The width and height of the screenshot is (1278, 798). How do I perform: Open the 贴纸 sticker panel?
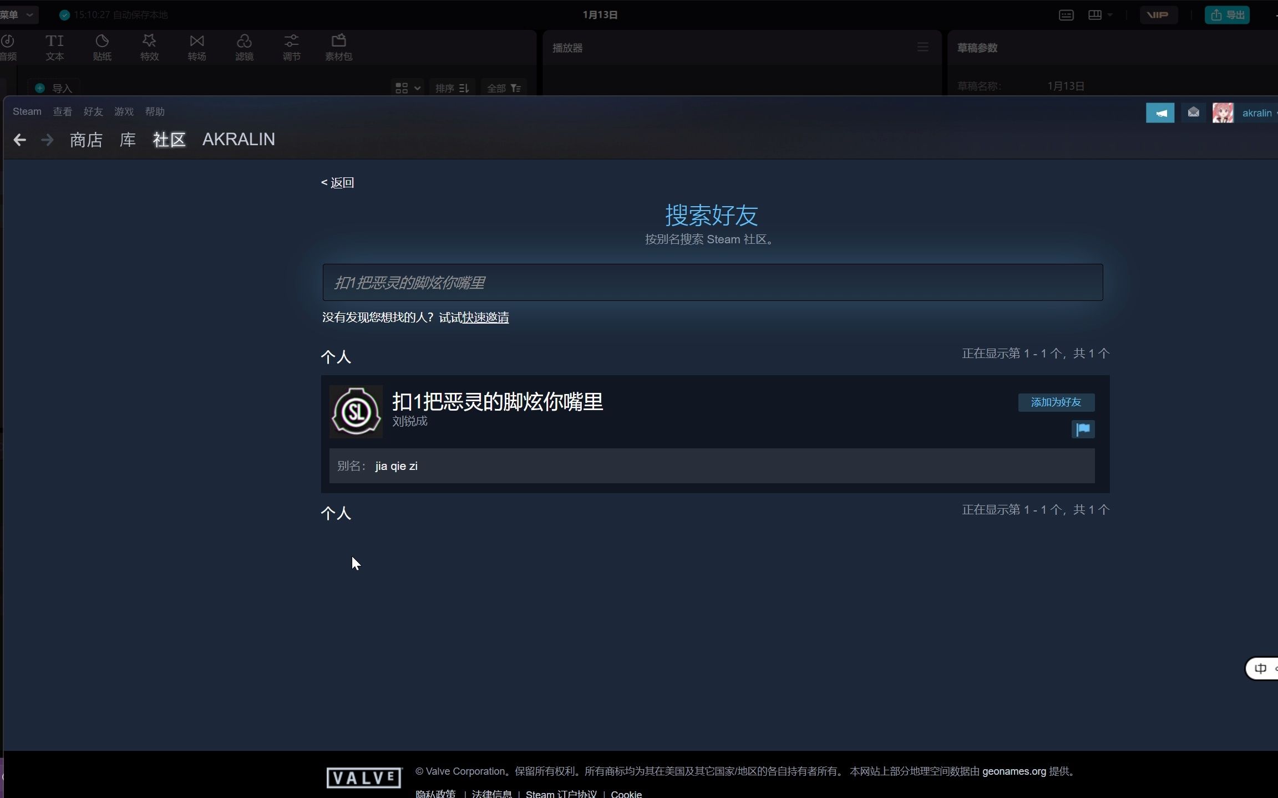[102, 47]
